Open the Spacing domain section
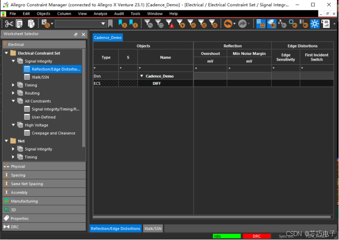Viewport: 339px width, 240px height. click(44, 175)
